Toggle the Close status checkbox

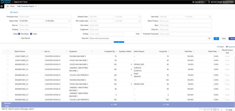pyautogui.click(x=31, y=34)
